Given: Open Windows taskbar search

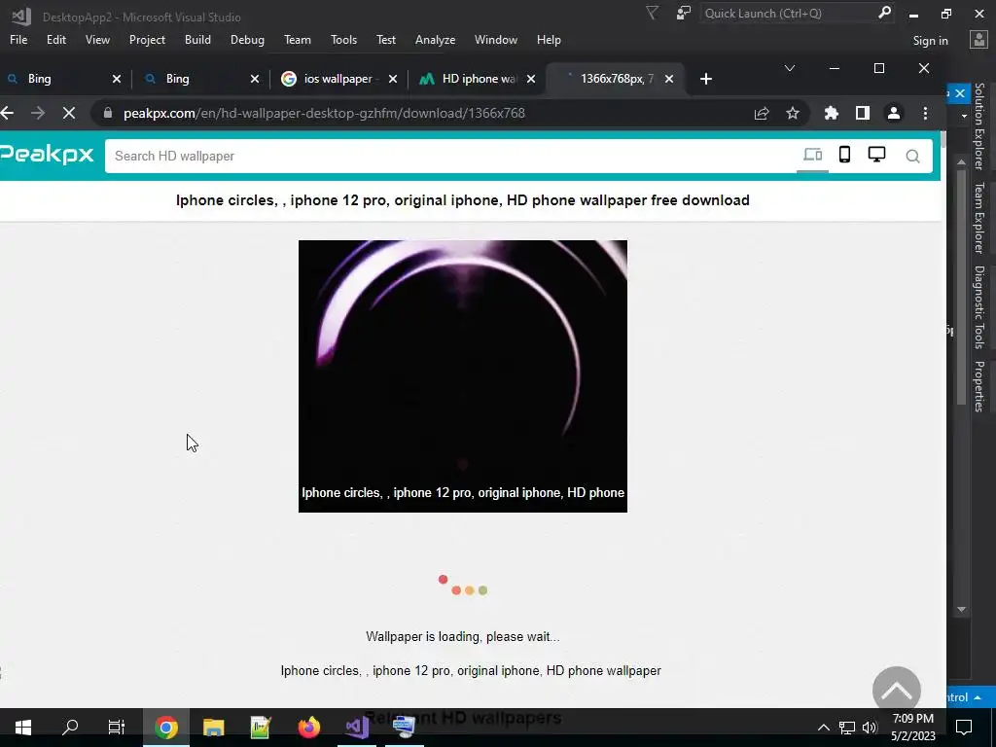Looking at the screenshot, I should coord(70,728).
